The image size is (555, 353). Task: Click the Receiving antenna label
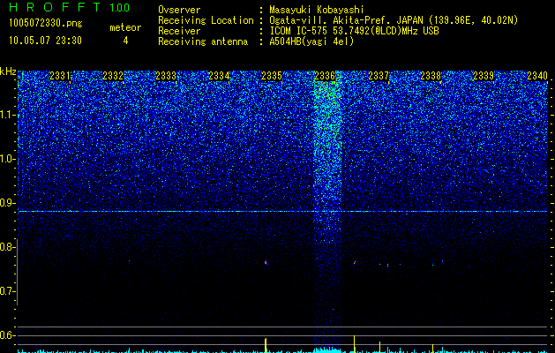(203, 41)
